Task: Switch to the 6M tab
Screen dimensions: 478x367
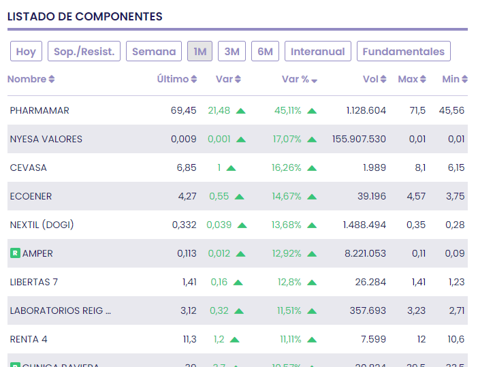Action: point(265,52)
